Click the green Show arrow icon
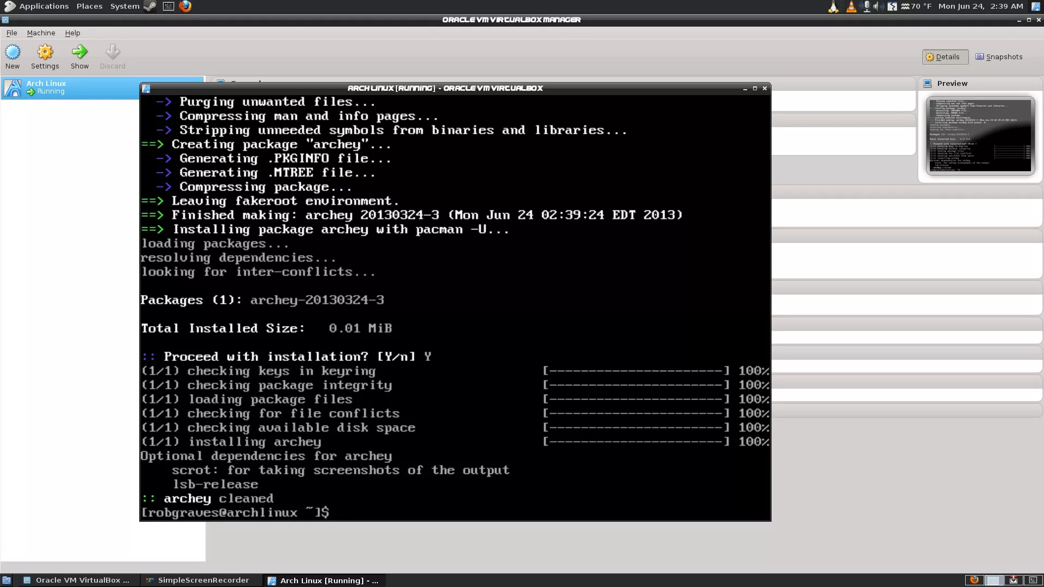Screen dimensions: 1044x587 (x=79, y=52)
